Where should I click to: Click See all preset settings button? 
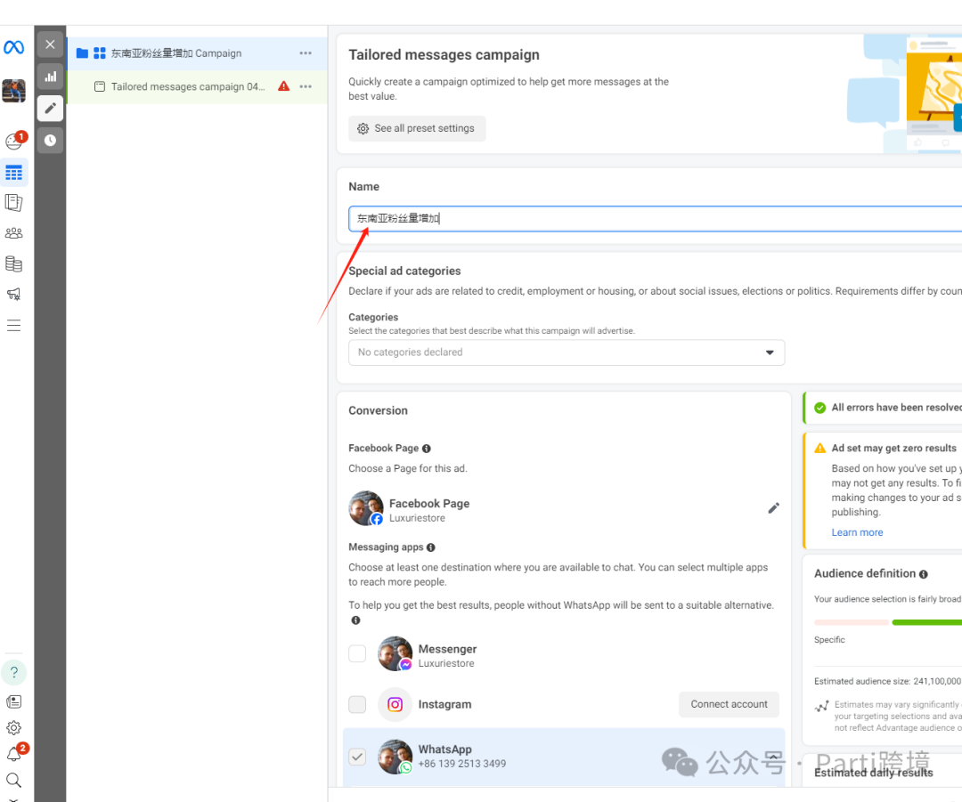[x=417, y=128]
